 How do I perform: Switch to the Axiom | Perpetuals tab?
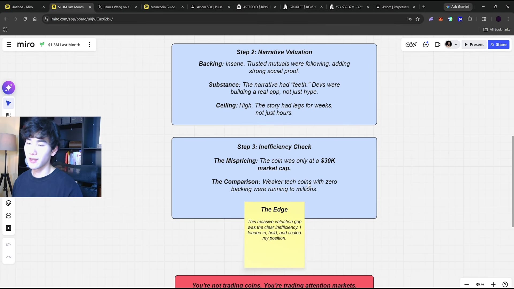coord(395,7)
